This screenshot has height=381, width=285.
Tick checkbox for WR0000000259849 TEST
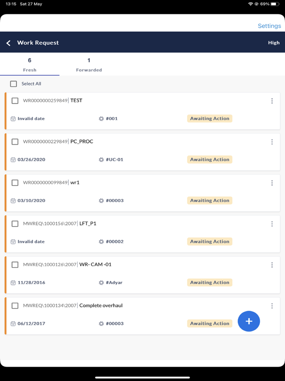coord(15,101)
